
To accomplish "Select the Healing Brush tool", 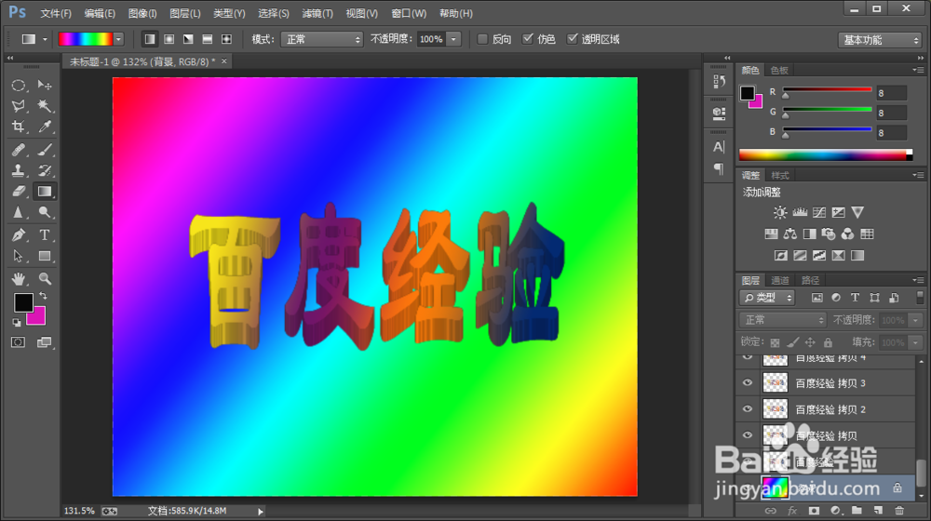I will [x=19, y=150].
